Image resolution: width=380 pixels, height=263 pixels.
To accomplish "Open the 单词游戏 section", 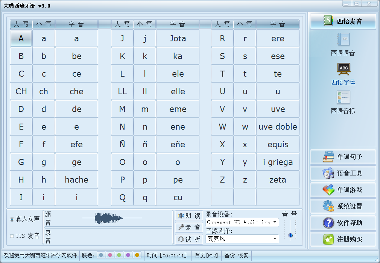I will (343, 190).
